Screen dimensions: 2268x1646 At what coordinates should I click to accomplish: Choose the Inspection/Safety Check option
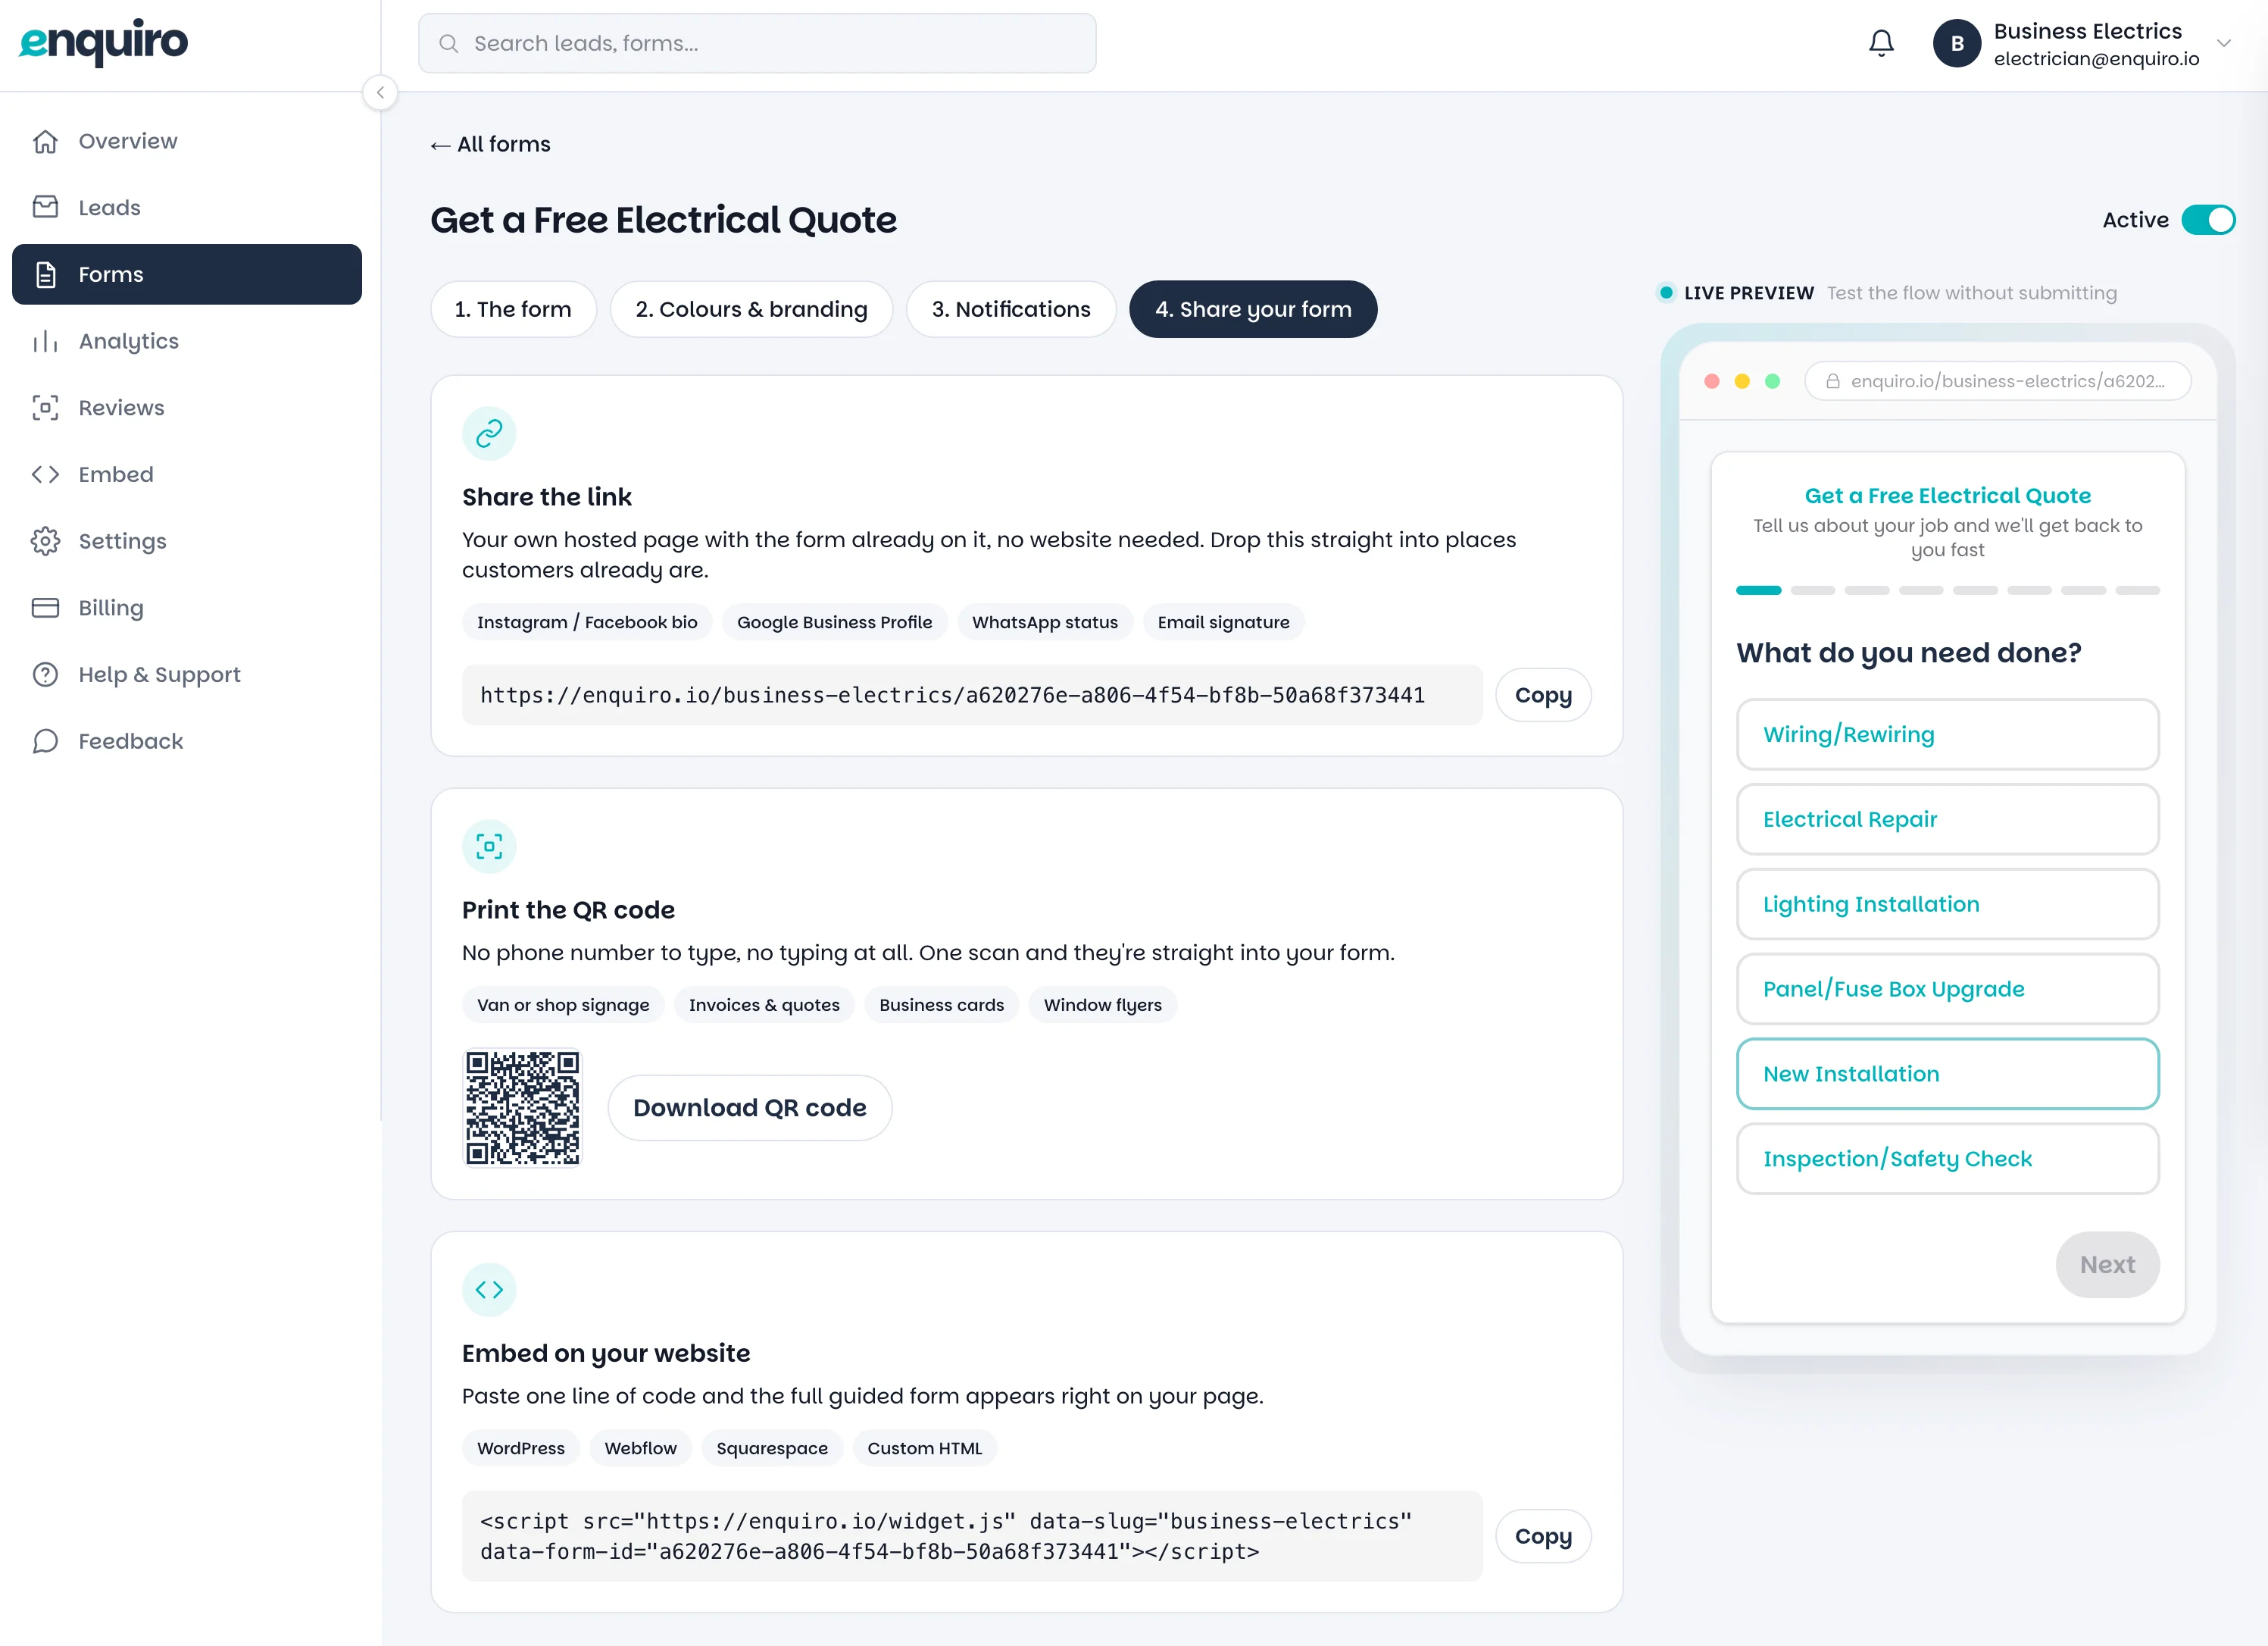click(1947, 1159)
